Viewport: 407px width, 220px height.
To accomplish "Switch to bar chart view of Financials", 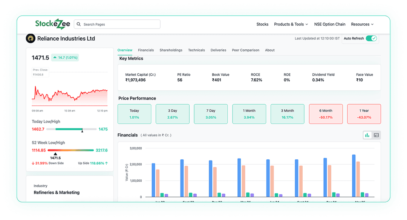I will [x=367, y=135].
